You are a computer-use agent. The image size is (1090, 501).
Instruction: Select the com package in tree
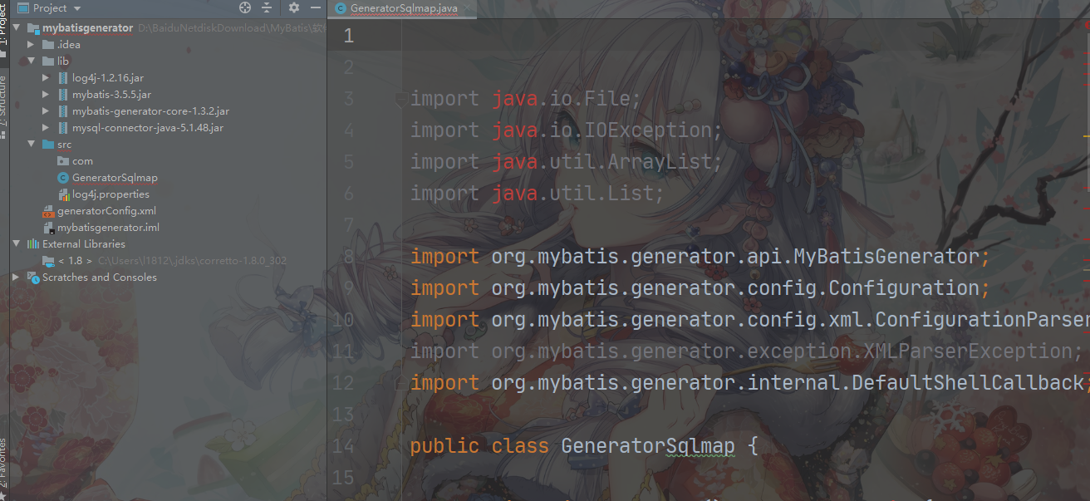pyautogui.click(x=82, y=161)
